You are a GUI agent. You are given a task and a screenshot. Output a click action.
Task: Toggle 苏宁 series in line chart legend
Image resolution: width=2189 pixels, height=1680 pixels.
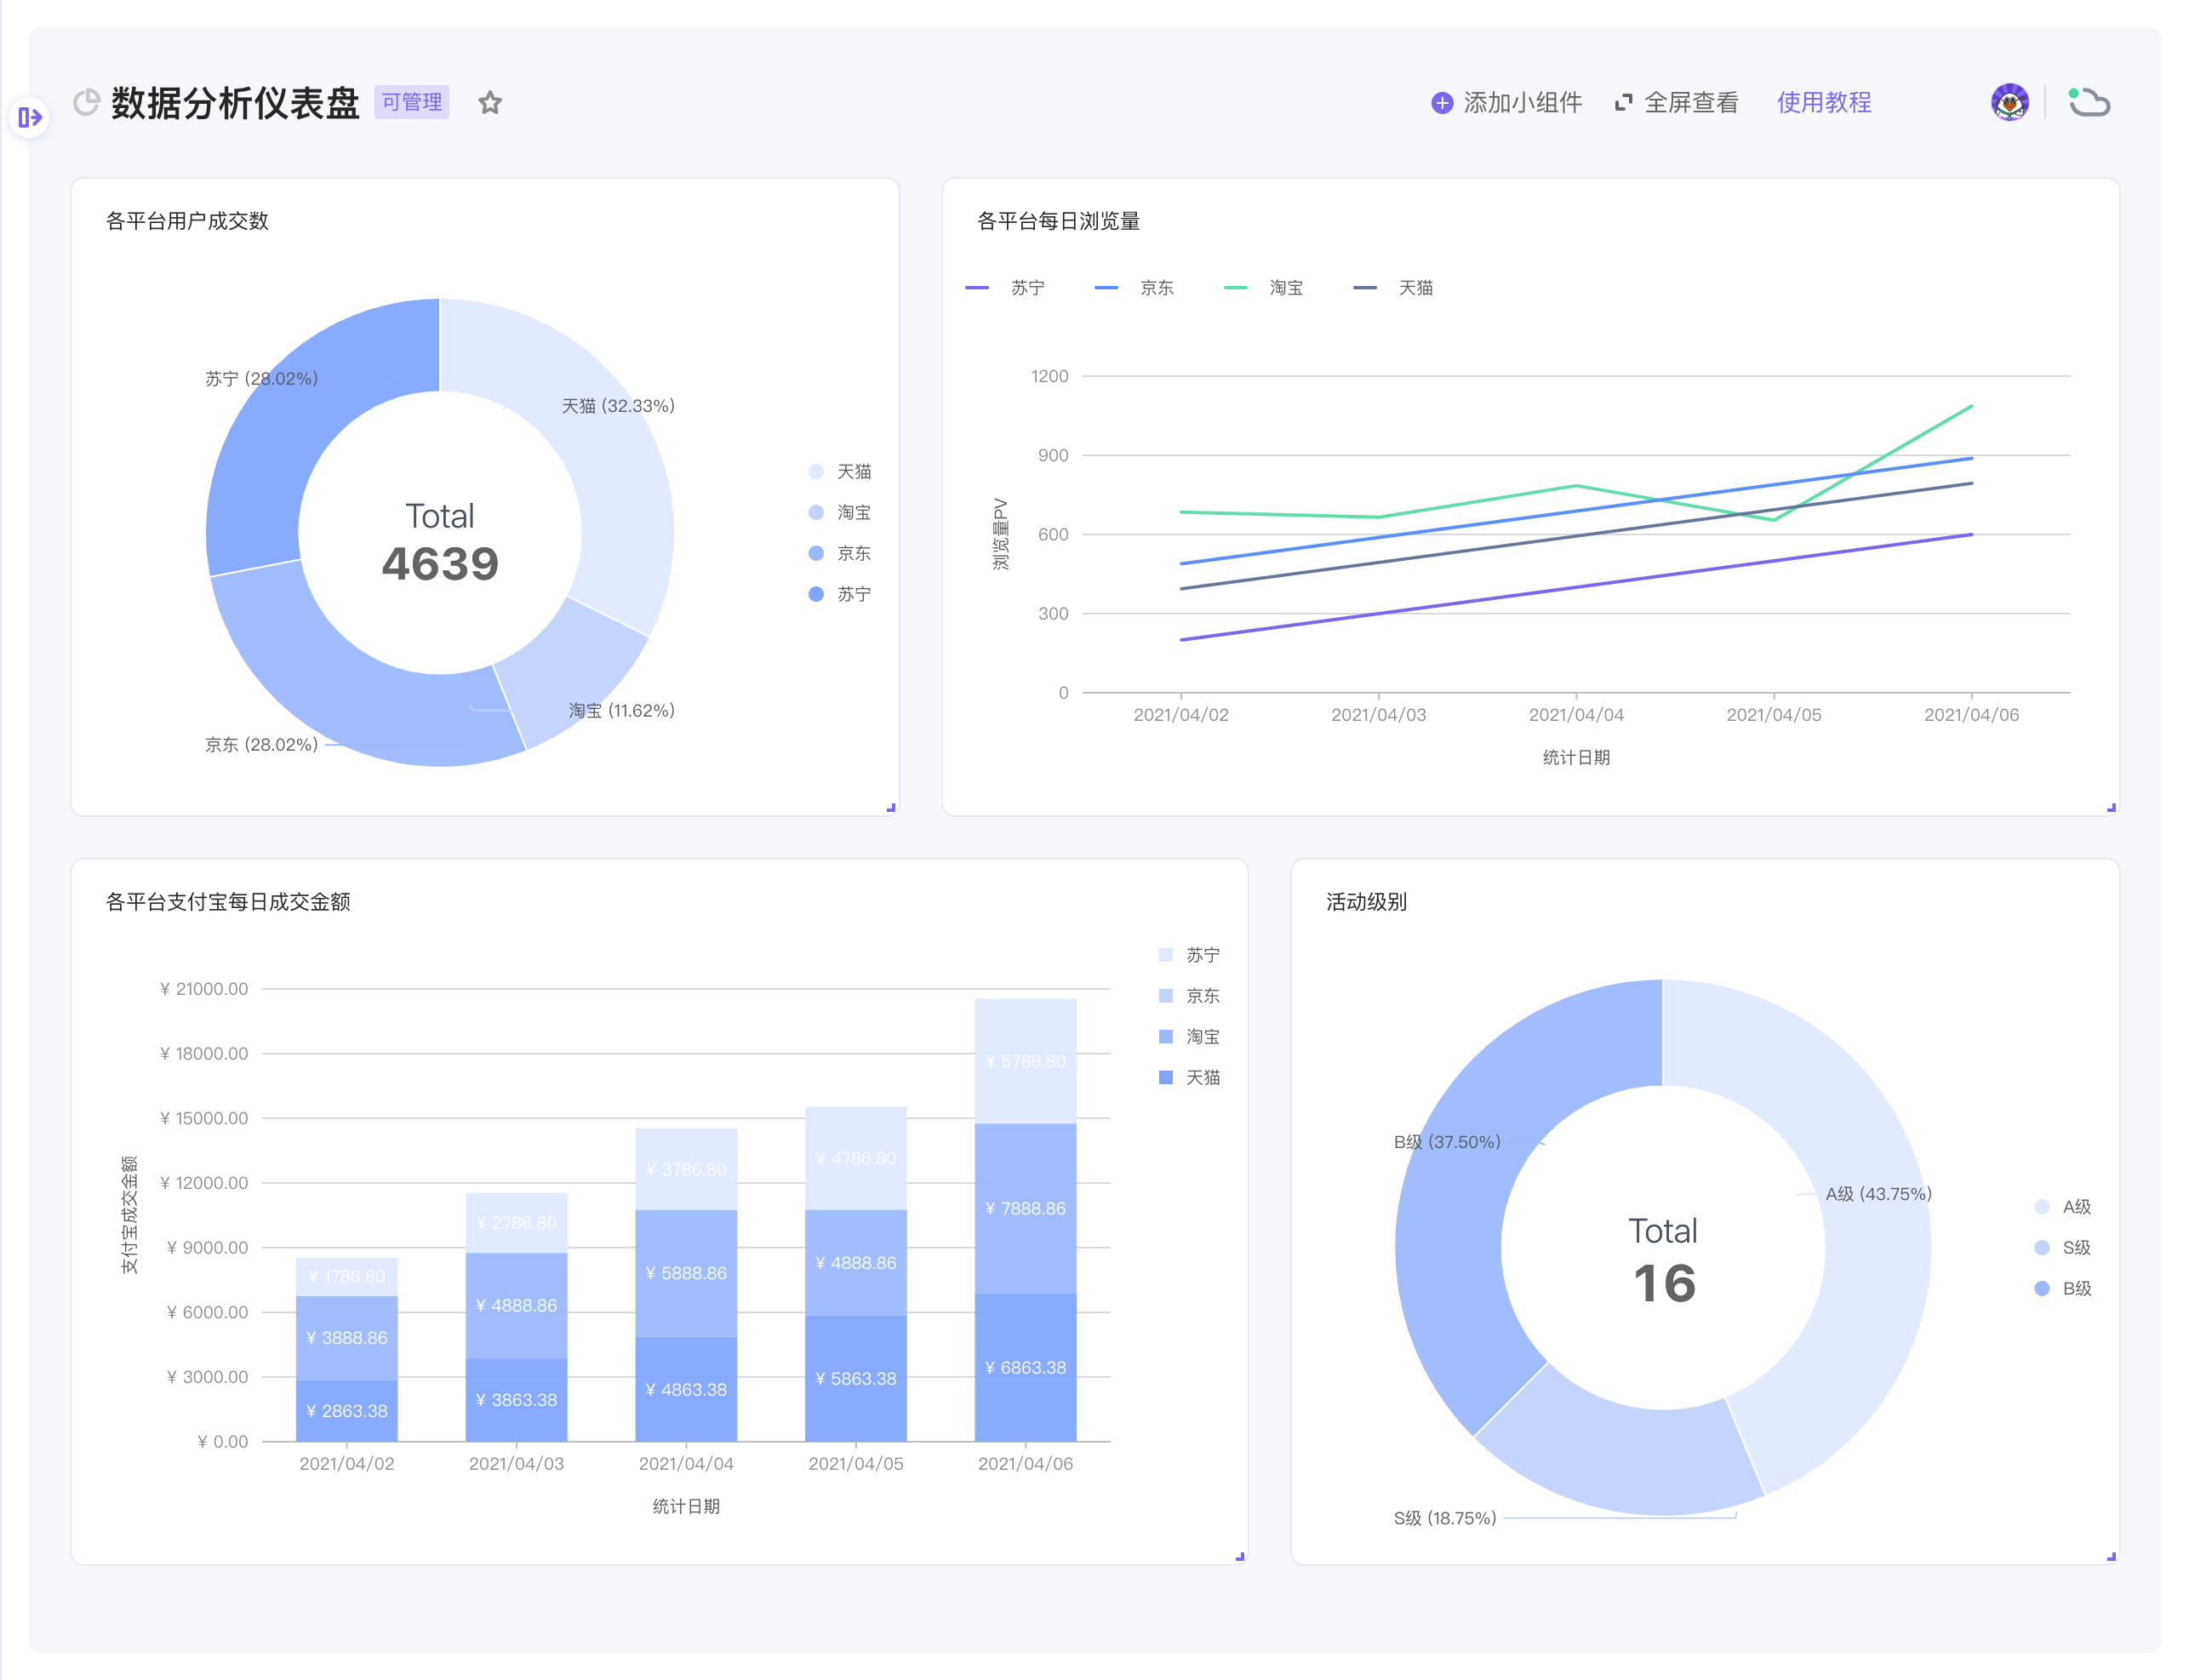click(1026, 288)
